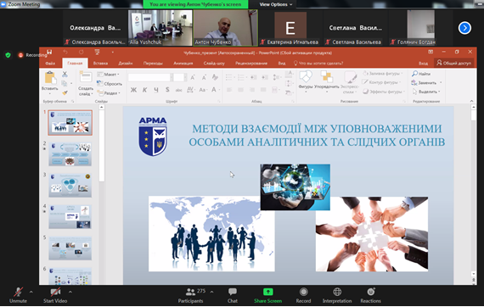
Task: Select slide 4 thumbnail
Action: click(70, 217)
